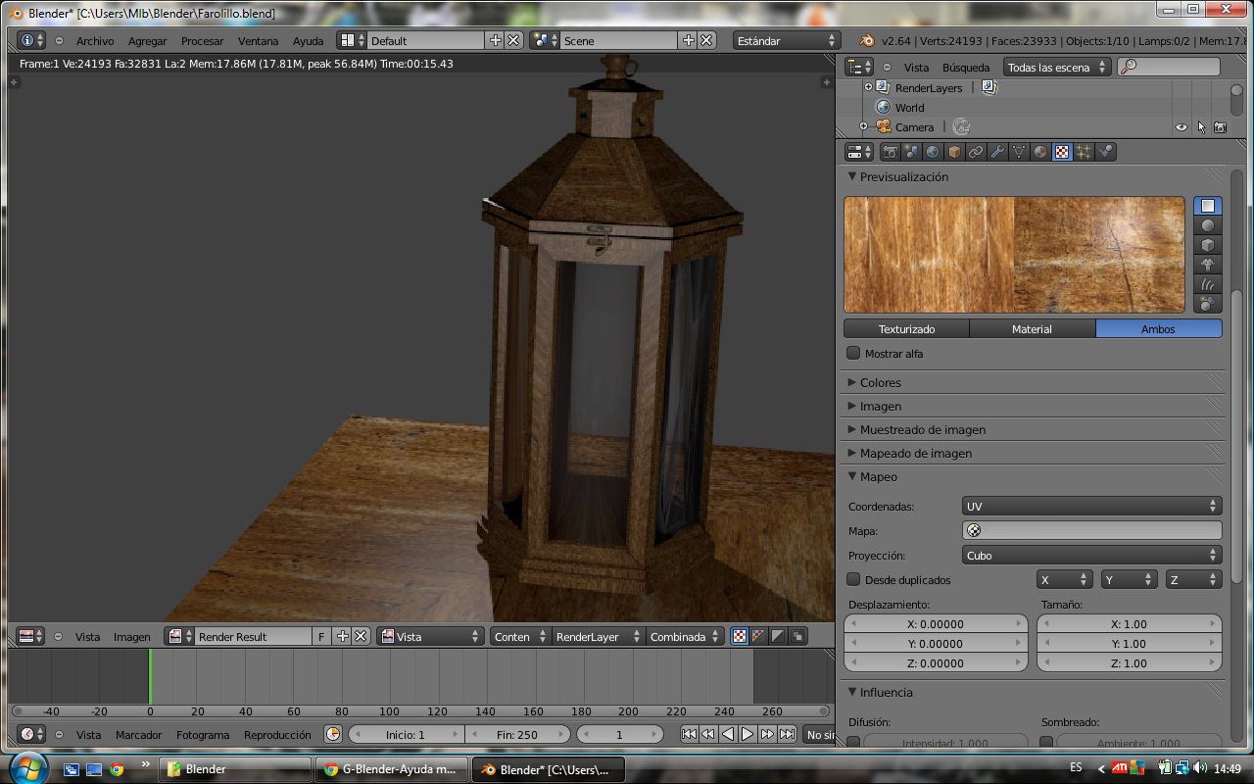Select the sphere preview shape
Viewport: 1254px width, 784px height.
coord(1208,225)
